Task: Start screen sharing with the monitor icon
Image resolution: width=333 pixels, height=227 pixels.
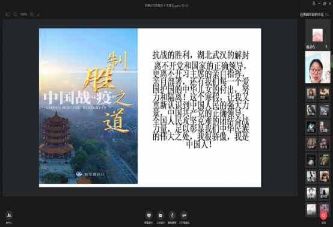Action: pos(148,216)
